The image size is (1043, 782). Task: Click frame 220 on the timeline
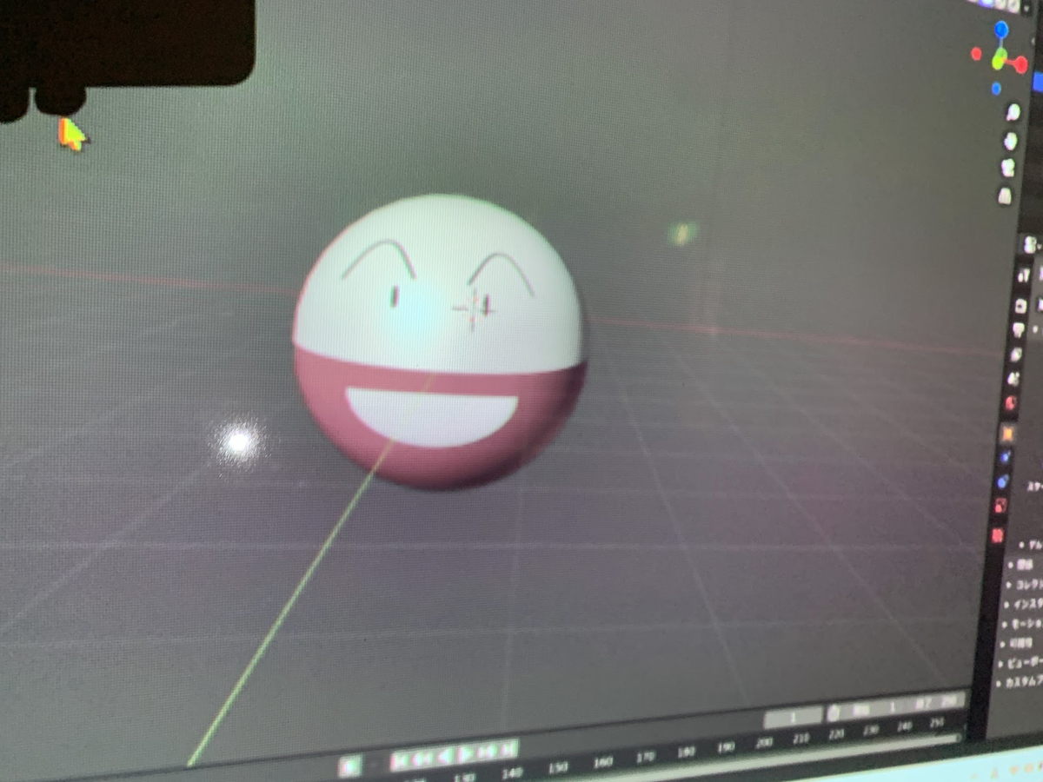(x=835, y=735)
